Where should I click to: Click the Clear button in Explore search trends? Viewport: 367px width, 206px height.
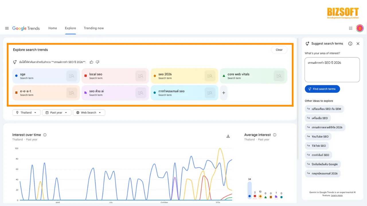(279, 49)
